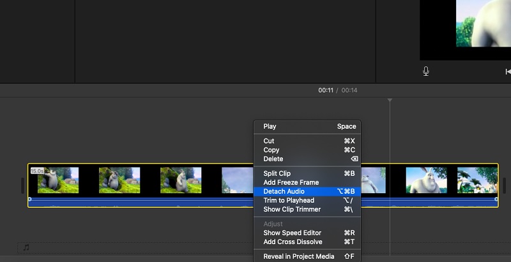Click the second bunny clip thumbnail, bunny in green burrow

(x=119, y=180)
